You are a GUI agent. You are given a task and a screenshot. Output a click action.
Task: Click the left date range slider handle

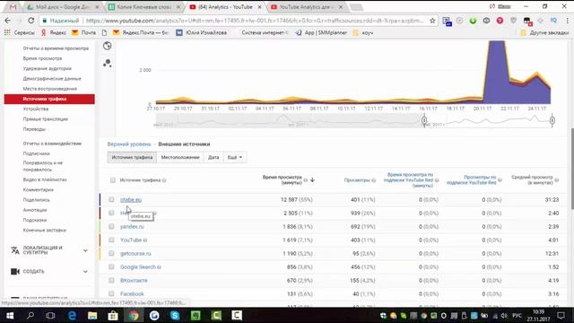[424, 120]
